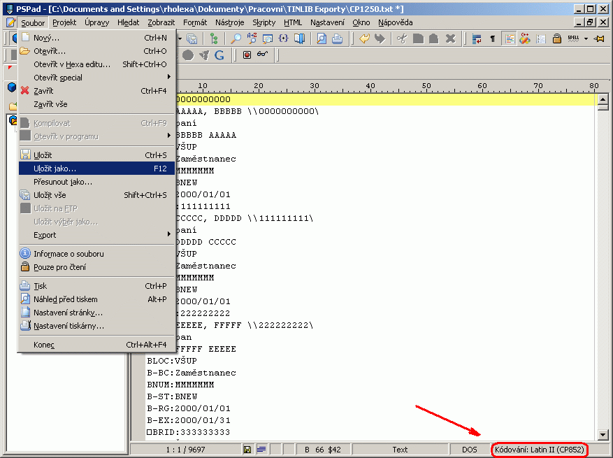Click the vertical scrollbar down arrow

(x=603, y=435)
